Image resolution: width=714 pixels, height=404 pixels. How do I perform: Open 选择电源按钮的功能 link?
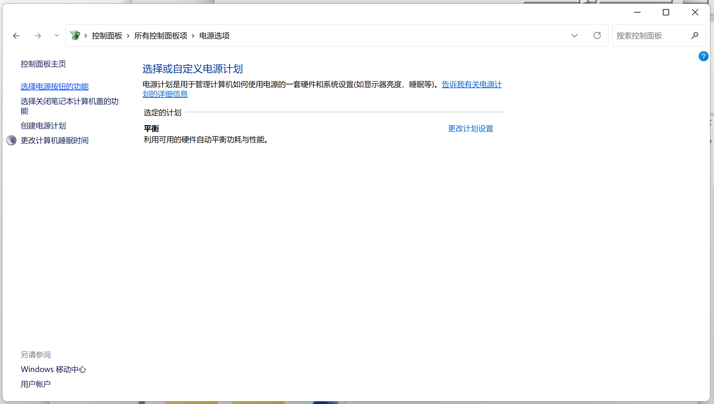tap(55, 86)
